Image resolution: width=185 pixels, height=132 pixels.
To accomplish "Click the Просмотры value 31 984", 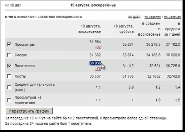I will click(95, 42).
